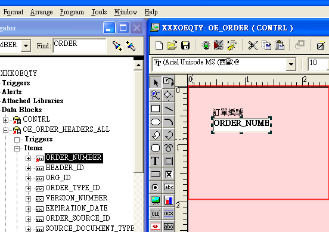This screenshot has width=329, height=232.
Task: Open the Tools menu
Action: 99,12
